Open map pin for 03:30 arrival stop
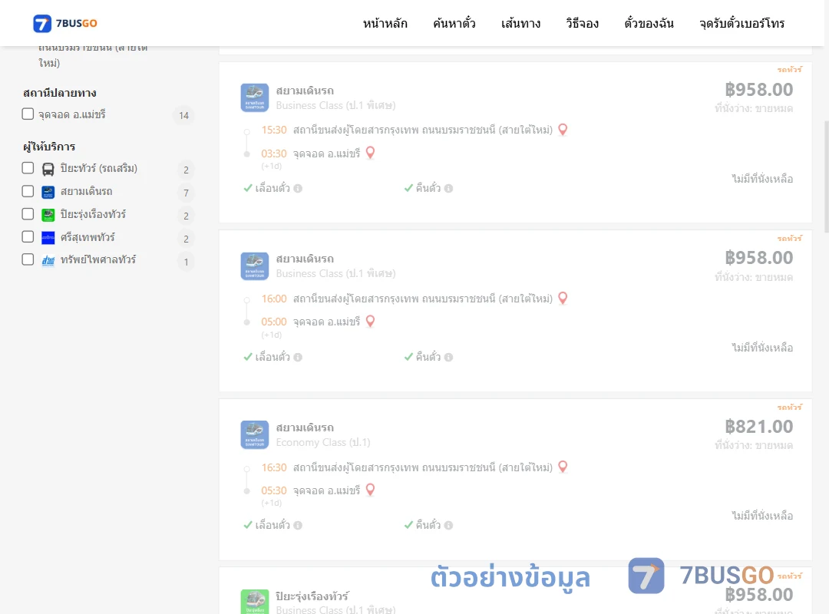The image size is (829, 614). click(x=371, y=153)
